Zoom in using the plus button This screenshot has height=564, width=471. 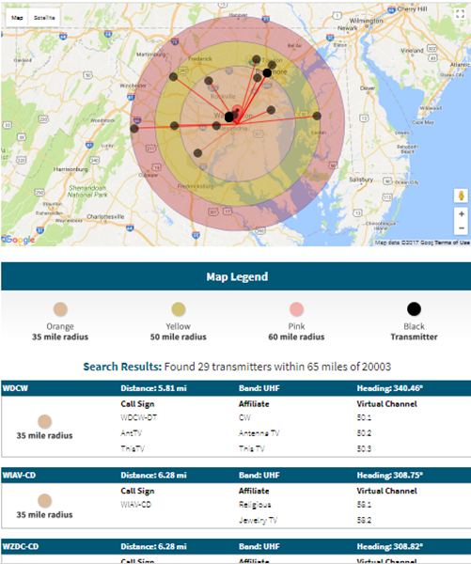462,214
